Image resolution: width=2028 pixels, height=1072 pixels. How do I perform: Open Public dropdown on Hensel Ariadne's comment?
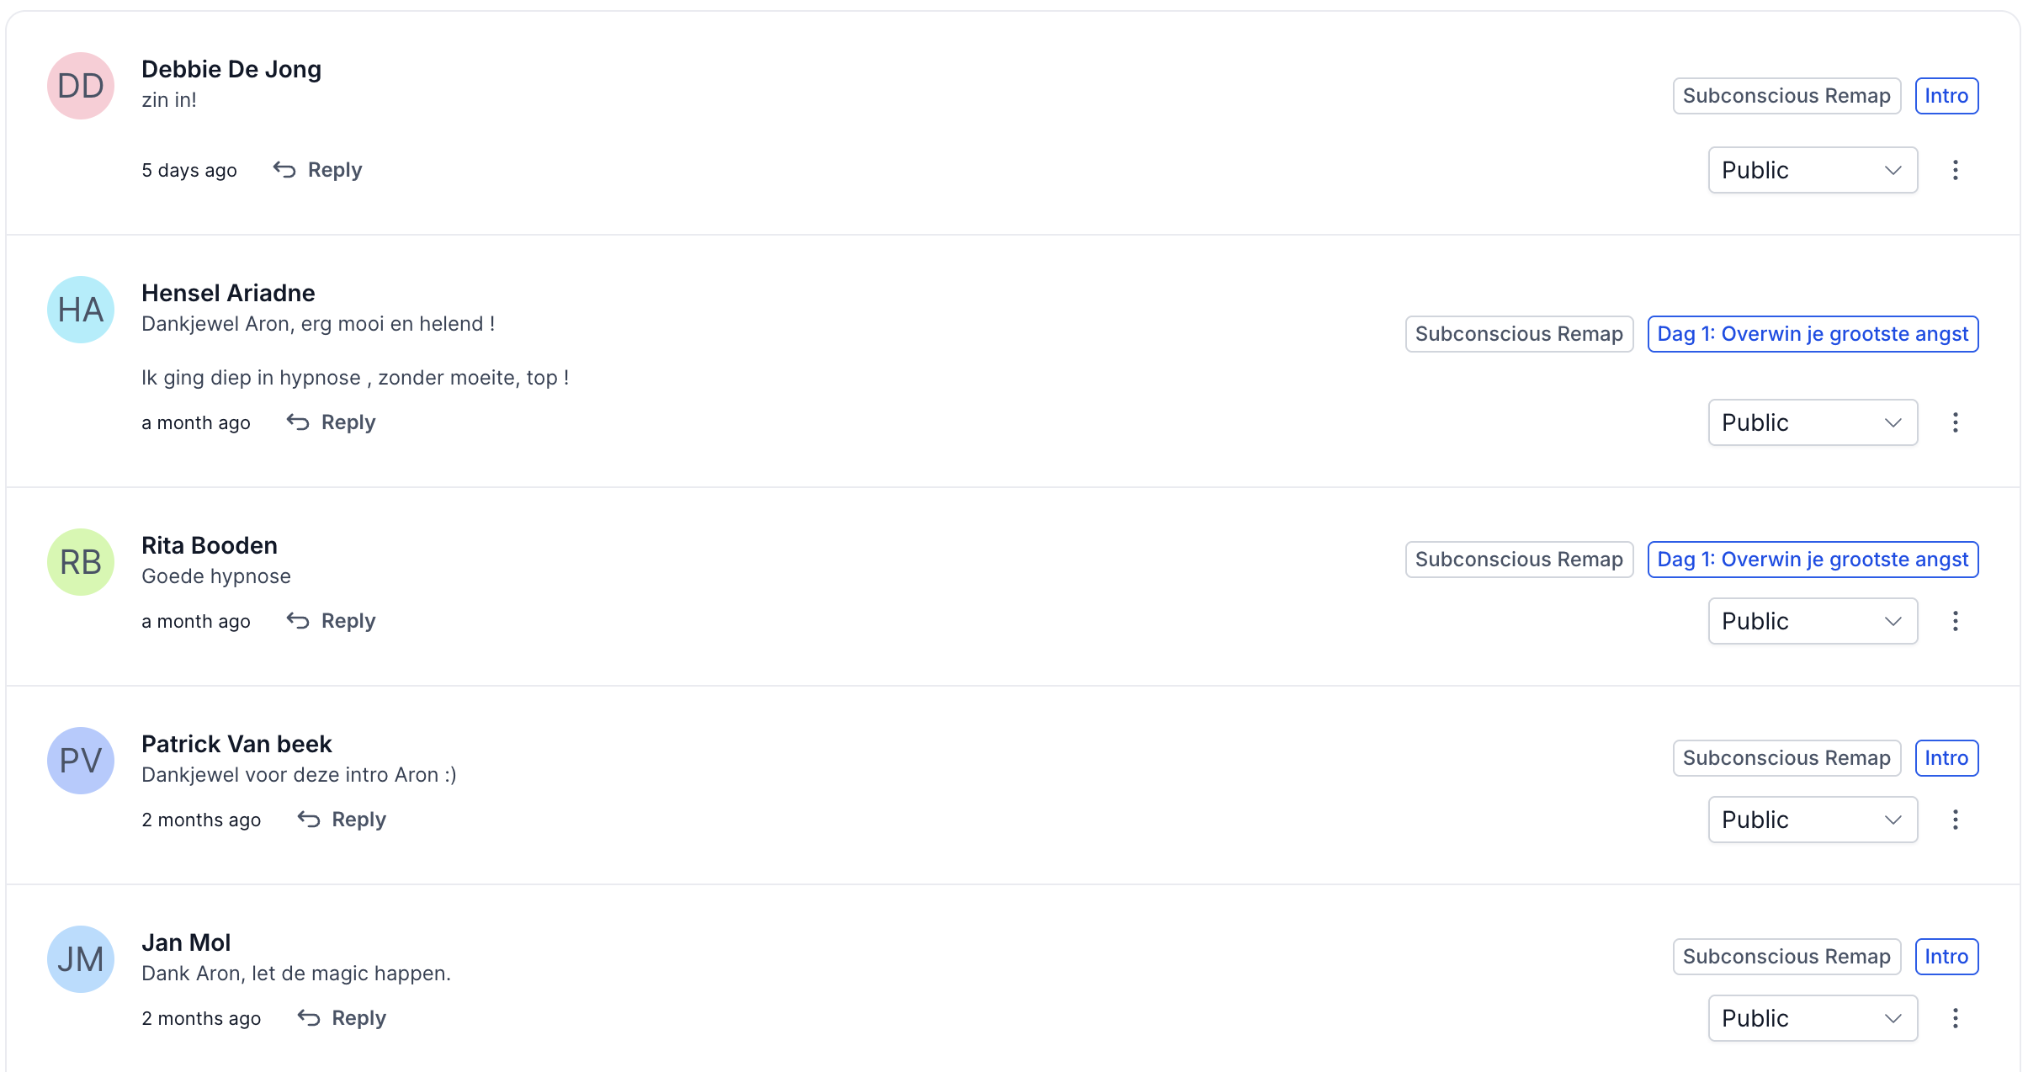(x=1813, y=422)
